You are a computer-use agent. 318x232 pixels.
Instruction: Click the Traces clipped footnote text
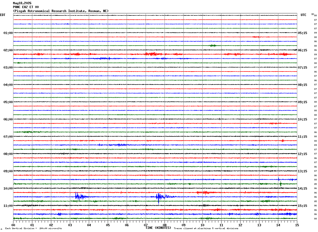(206, 228)
